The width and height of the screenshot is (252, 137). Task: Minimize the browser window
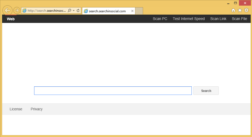[228, 3]
